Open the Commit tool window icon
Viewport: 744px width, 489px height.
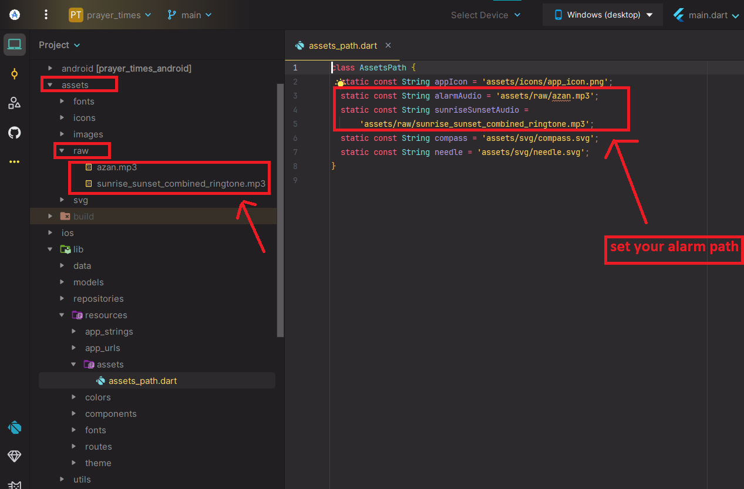(x=15, y=74)
